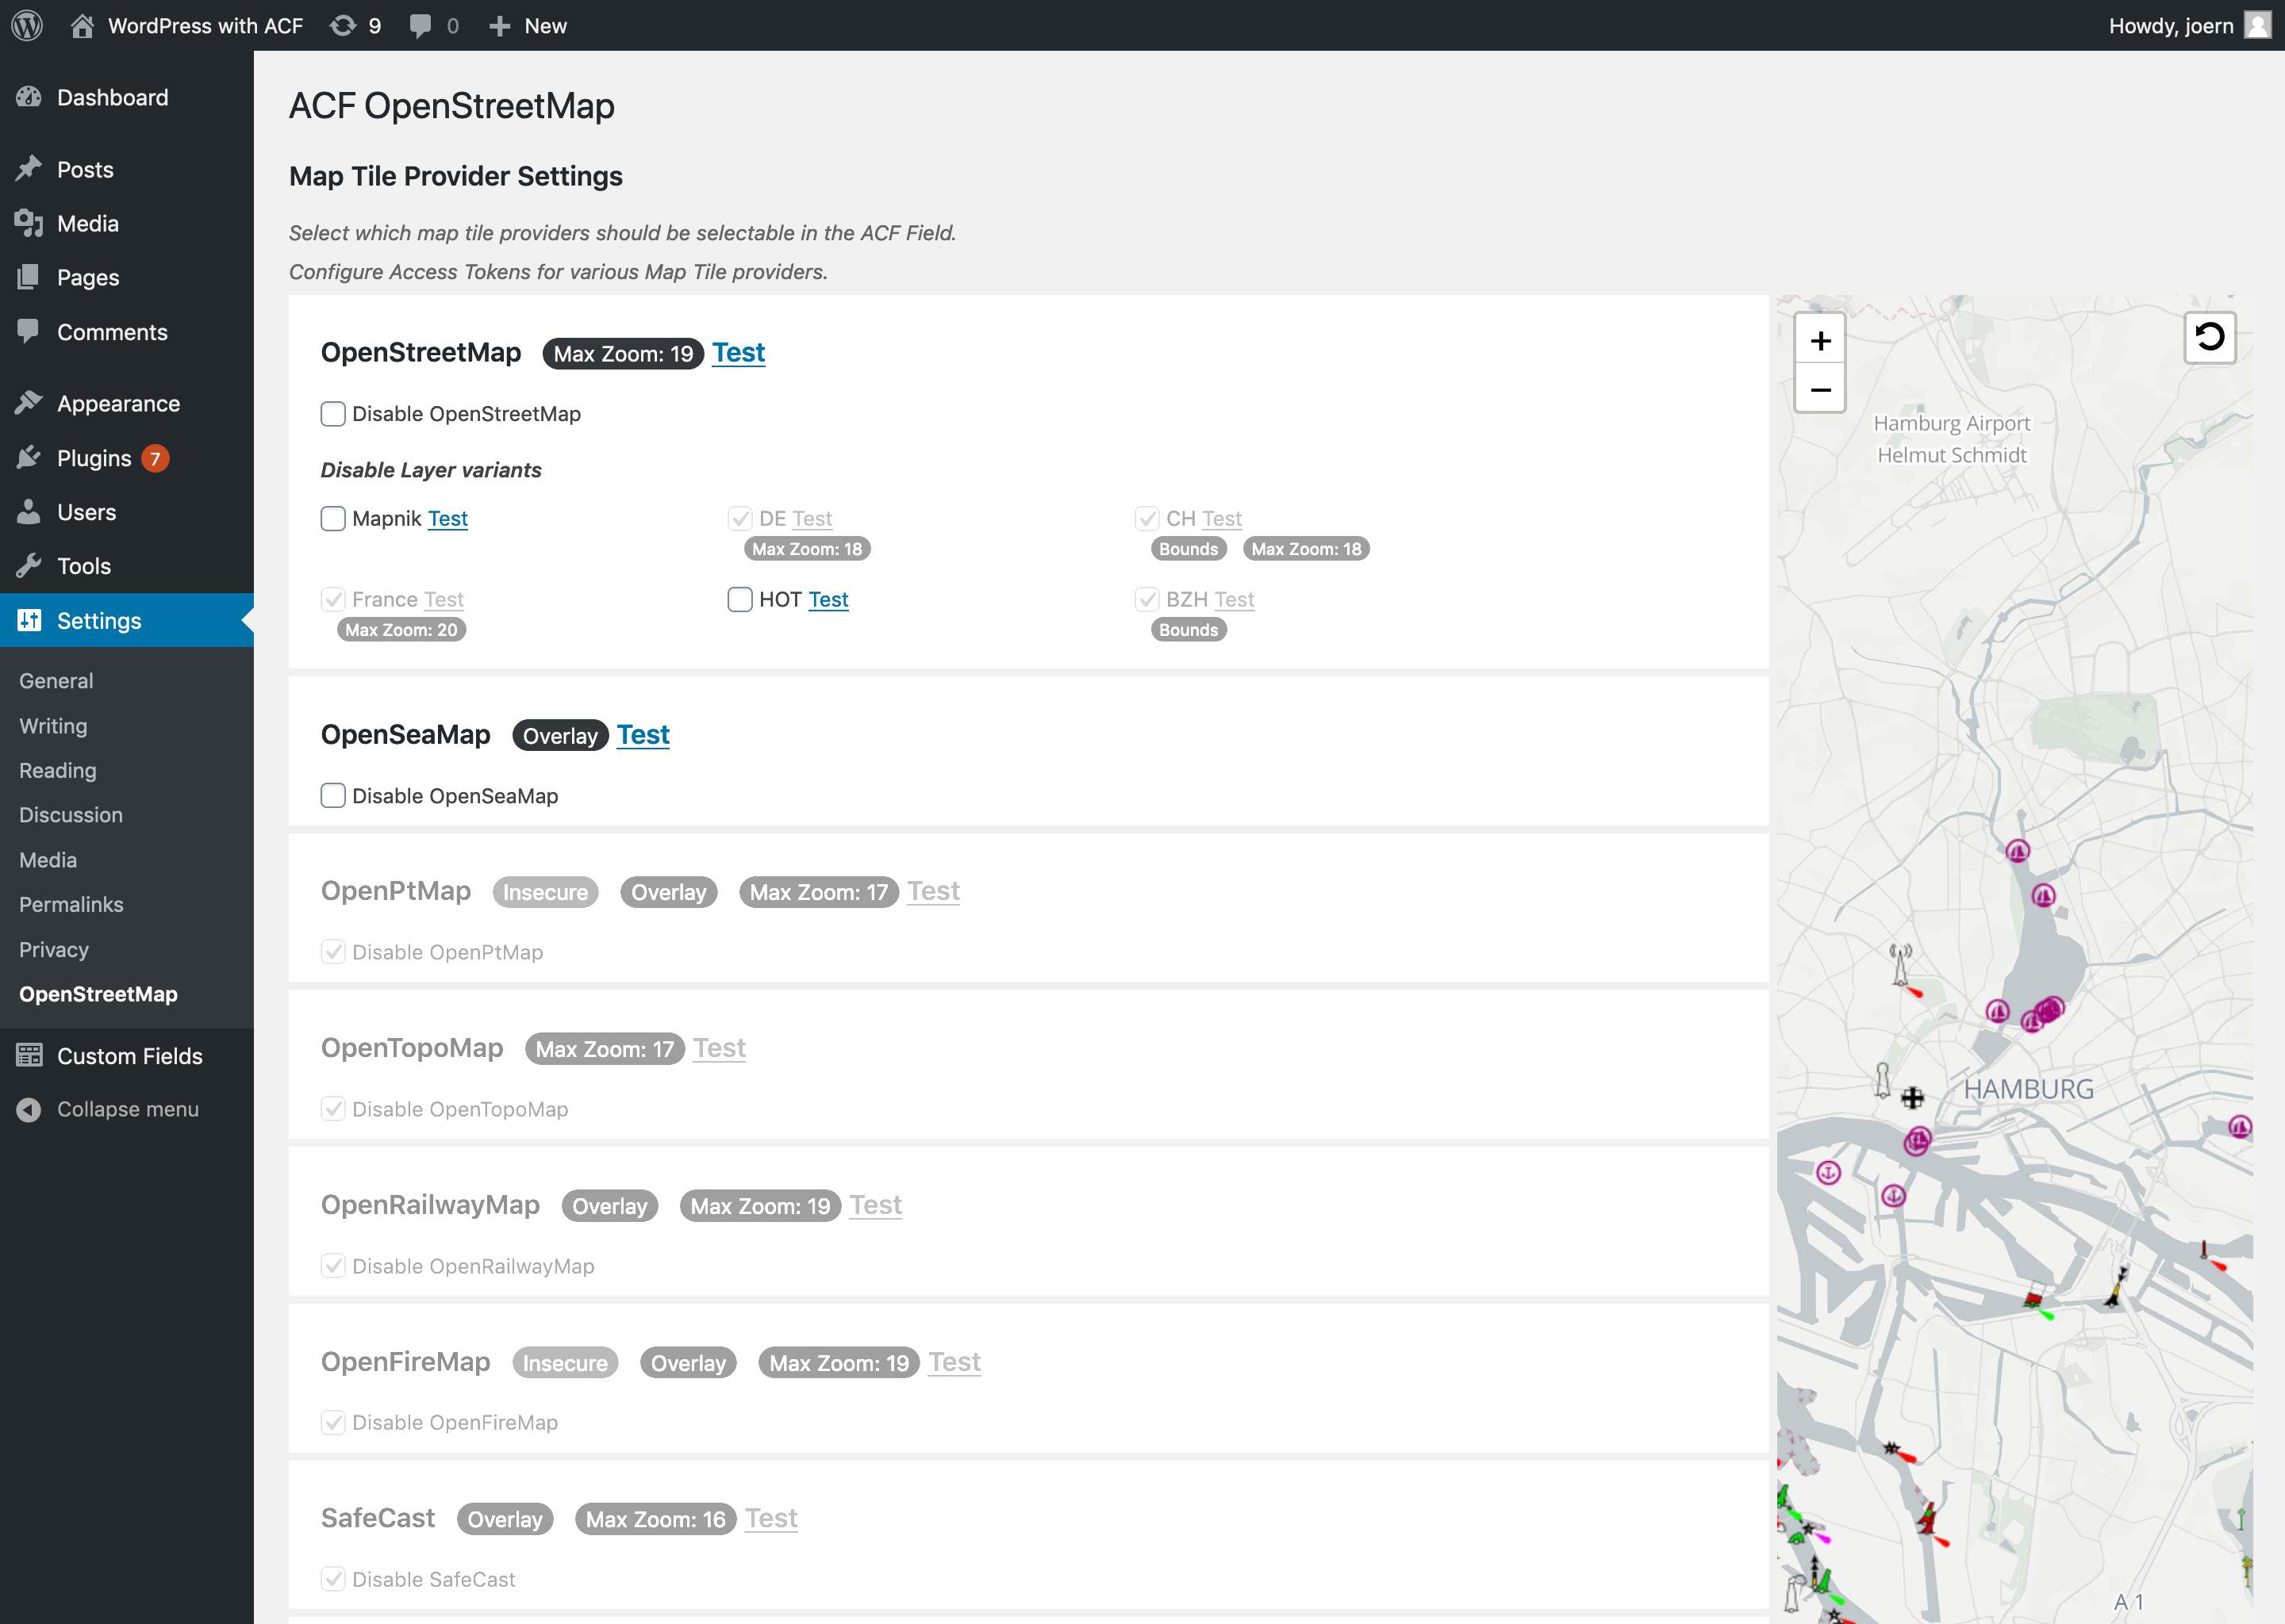Click the Collapse menu arrow icon
The width and height of the screenshot is (2285, 1624).
click(x=29, y=1109)
